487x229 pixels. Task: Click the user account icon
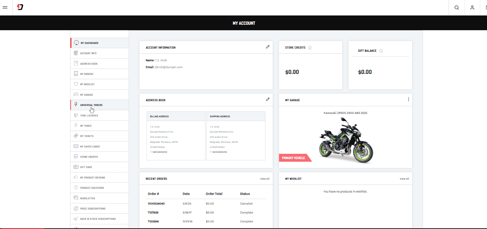[472, 8]
